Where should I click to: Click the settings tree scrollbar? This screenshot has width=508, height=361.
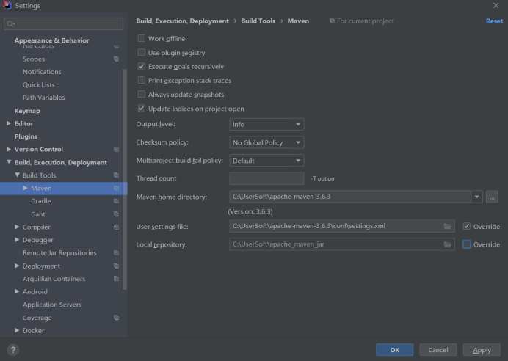click(x=125, y=180)
